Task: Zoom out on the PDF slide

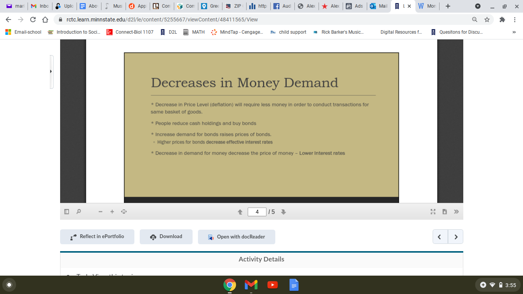Action: (100, 211)
